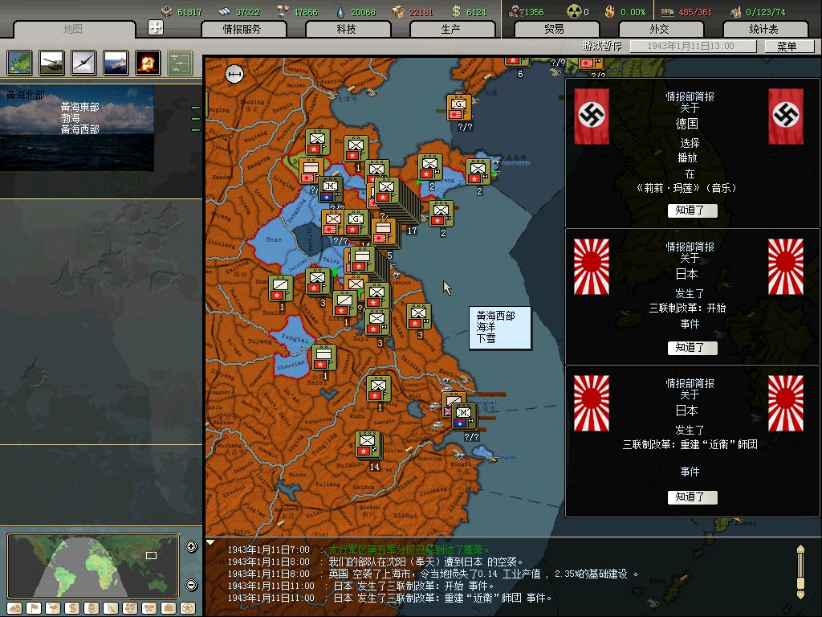Select the army stack labeled 14
Viewport: 822px width, 617px height.
pos(368,445)
